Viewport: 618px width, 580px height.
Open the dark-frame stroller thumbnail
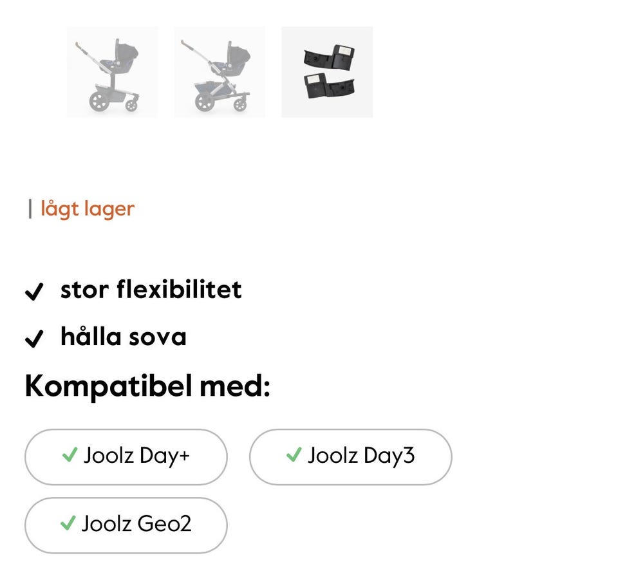112,72
